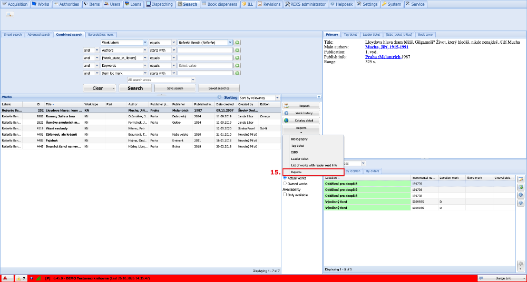Enable the Only available checkbox
This screenshot has height=282, width=527.
[x=285, y=195]
